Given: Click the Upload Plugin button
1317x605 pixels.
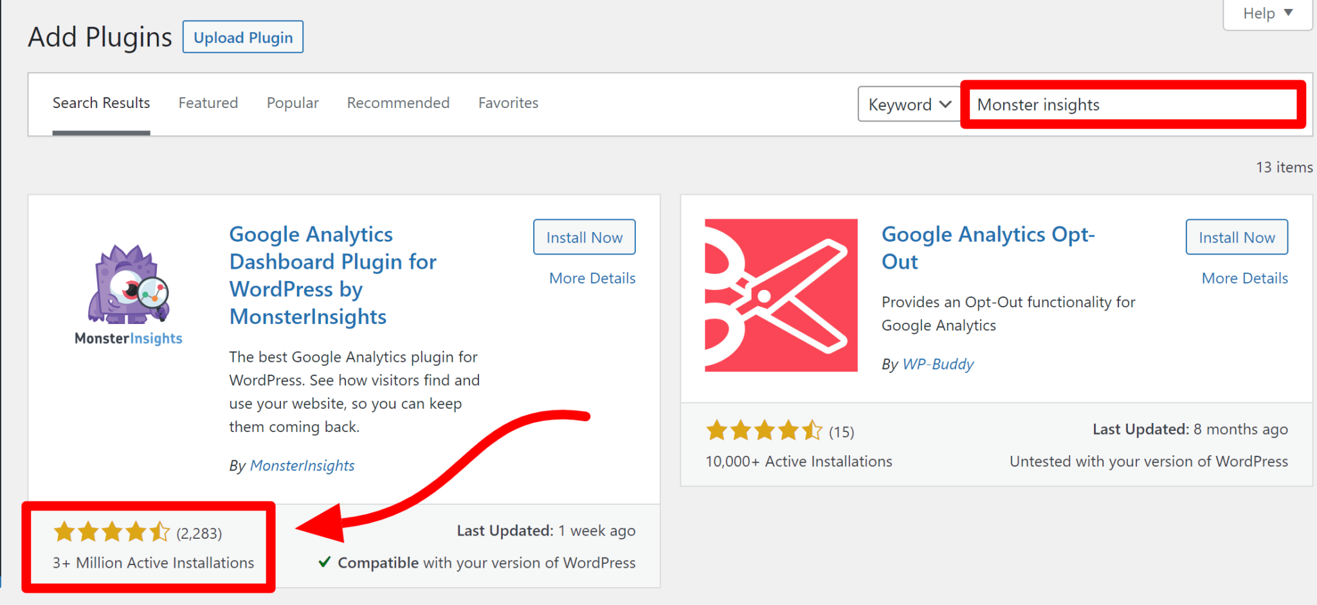Looking at the screenshot, I should [243, 37].
